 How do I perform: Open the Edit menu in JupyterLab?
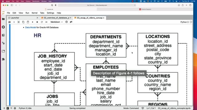coord(14,13)
